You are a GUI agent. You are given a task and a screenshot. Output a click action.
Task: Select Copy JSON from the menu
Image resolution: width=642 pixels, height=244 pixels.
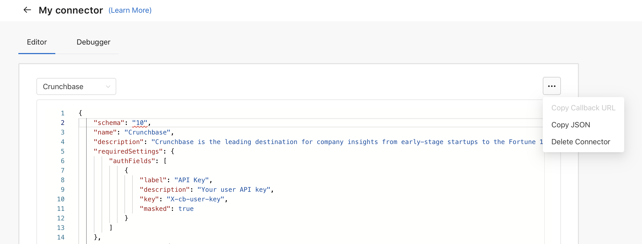[x=570, y=125]
